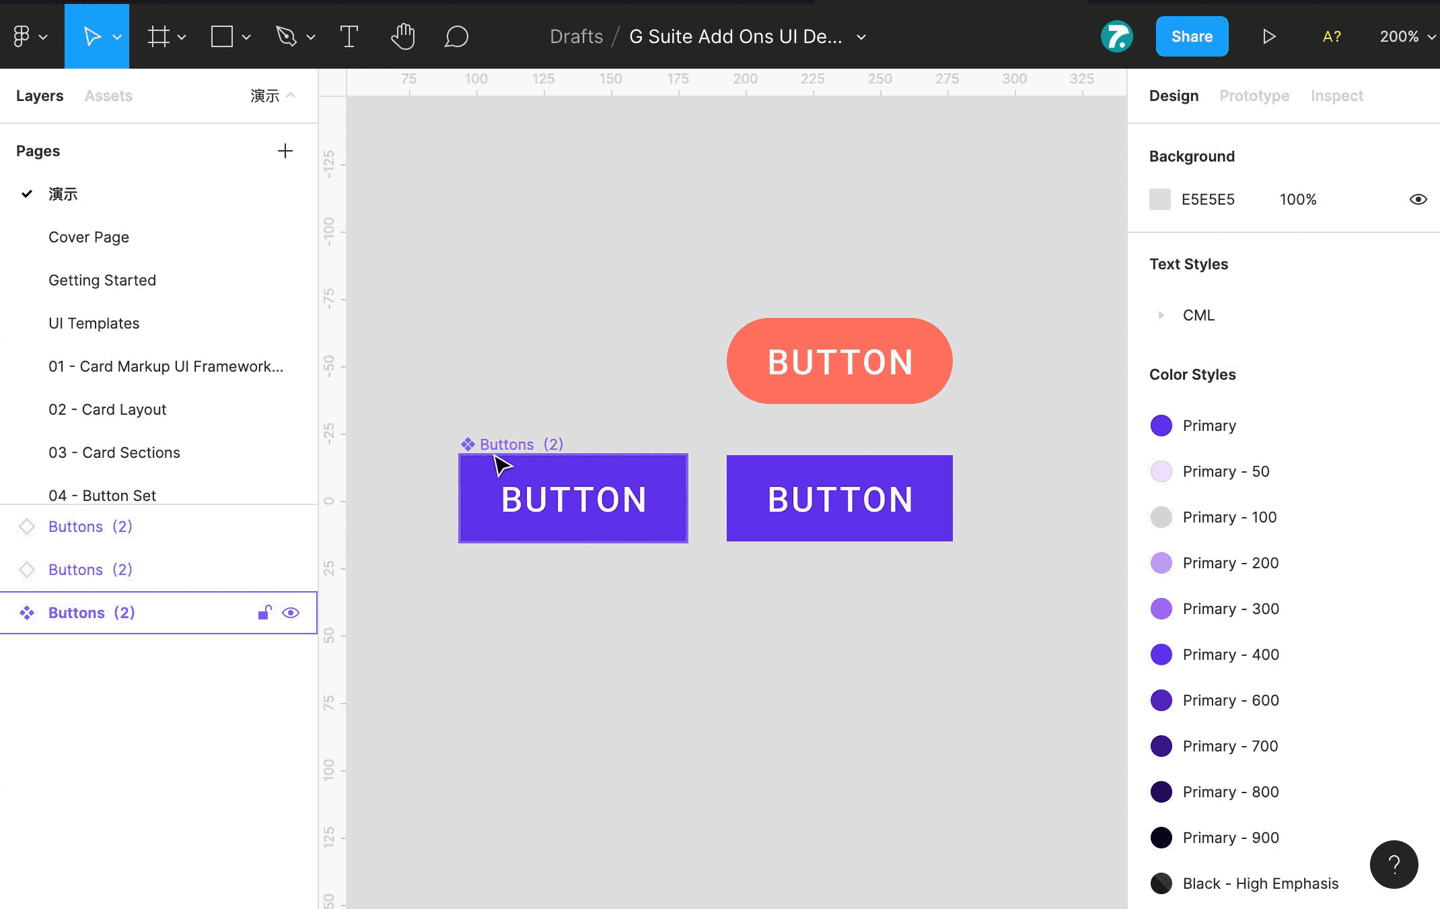Select the Rectangle shape tool

(x=222, y=36)
